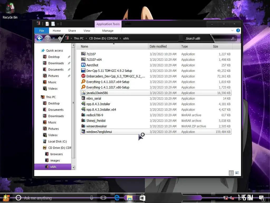The height and width of the screenshot is (203, 270).
Task: Select the redlockT86-9 archive icon
Action: tap(83, 115)
